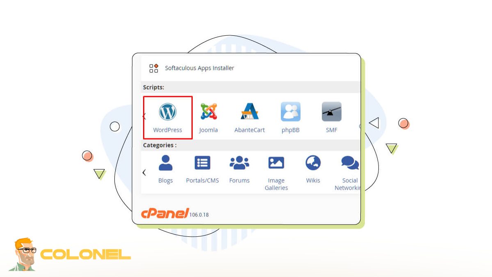Select the Wikis globe icon

click(x=313, y=163)
